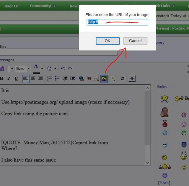Click the Posting thread link in header
This screenshot has height=186, width=189.
[180, 28]
